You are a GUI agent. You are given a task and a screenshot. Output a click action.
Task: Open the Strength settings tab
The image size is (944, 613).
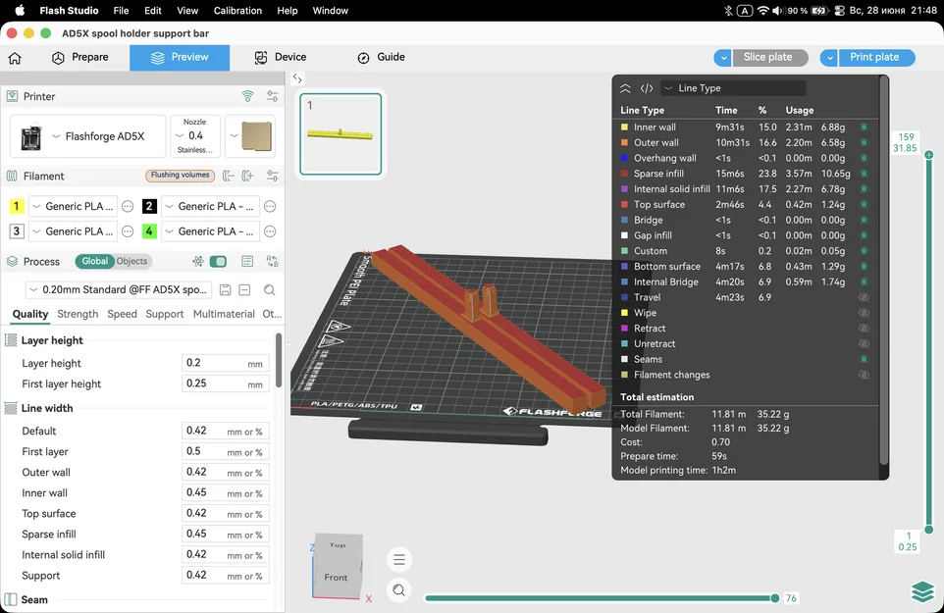(78, 314)
